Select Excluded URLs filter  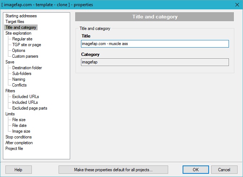point(26,97)
